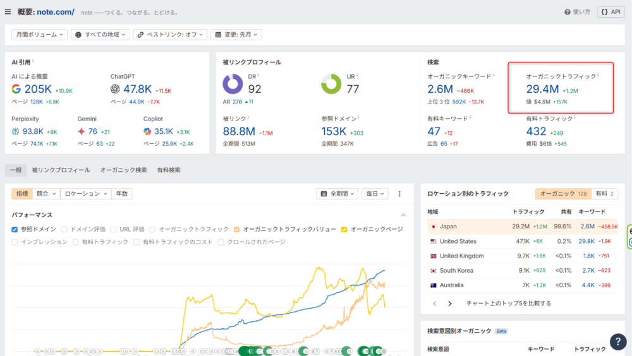
Task: Open the 月間ボリューム dropdown
Action: click(x=39, y=35)
